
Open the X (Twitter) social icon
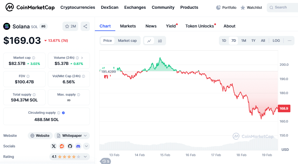[54, 146]
